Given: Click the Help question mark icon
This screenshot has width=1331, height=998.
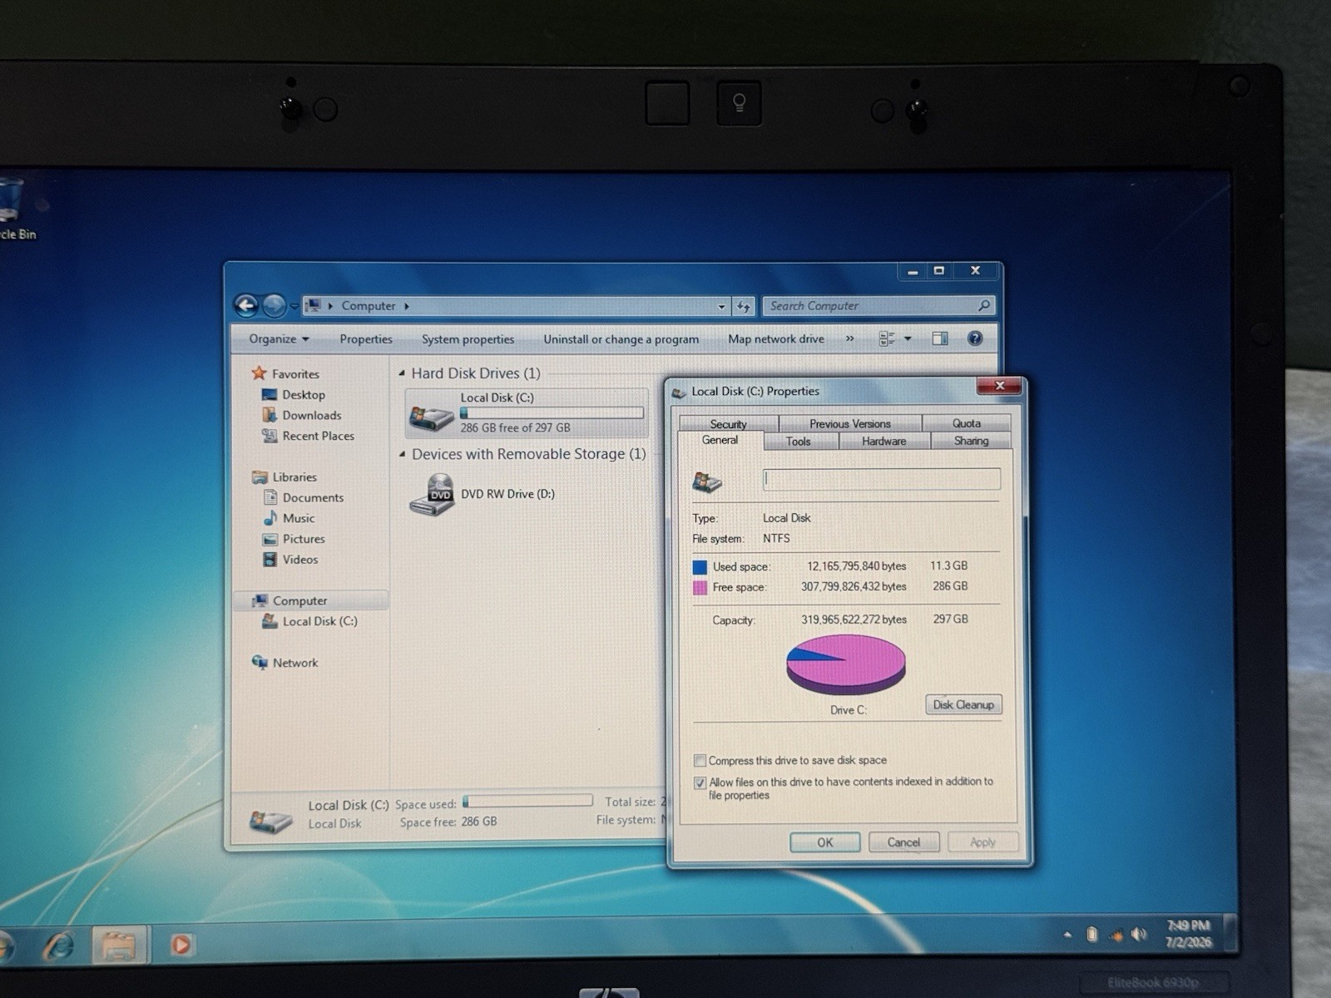Looking at the screenshot, I should click(x=975, y=338).
